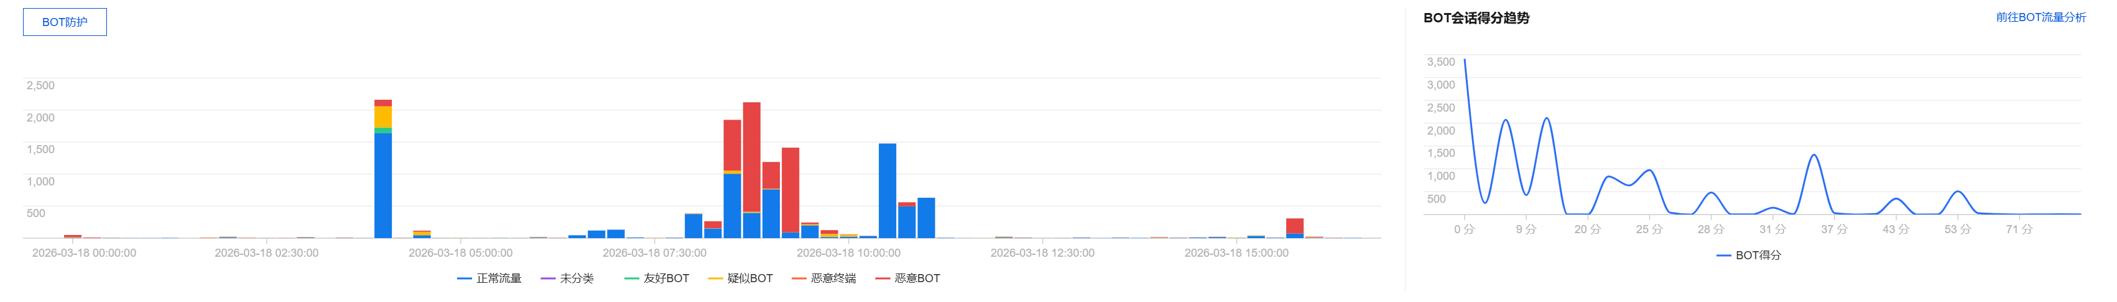Click the small red bar after 15:00:00

click(1294, 226)
